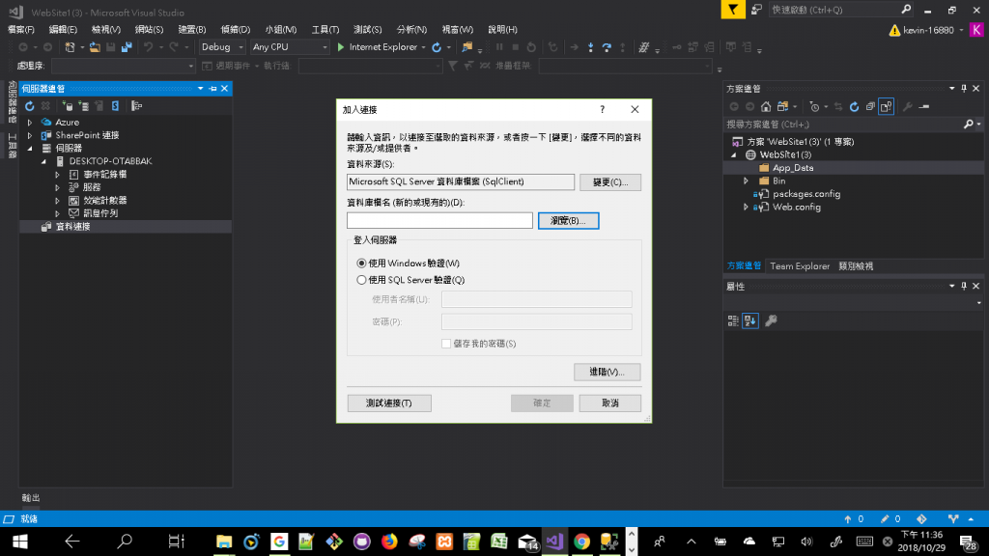
Task: Collapse the DESKTOP-OTABBAK server node
Action: click(43, 161)
